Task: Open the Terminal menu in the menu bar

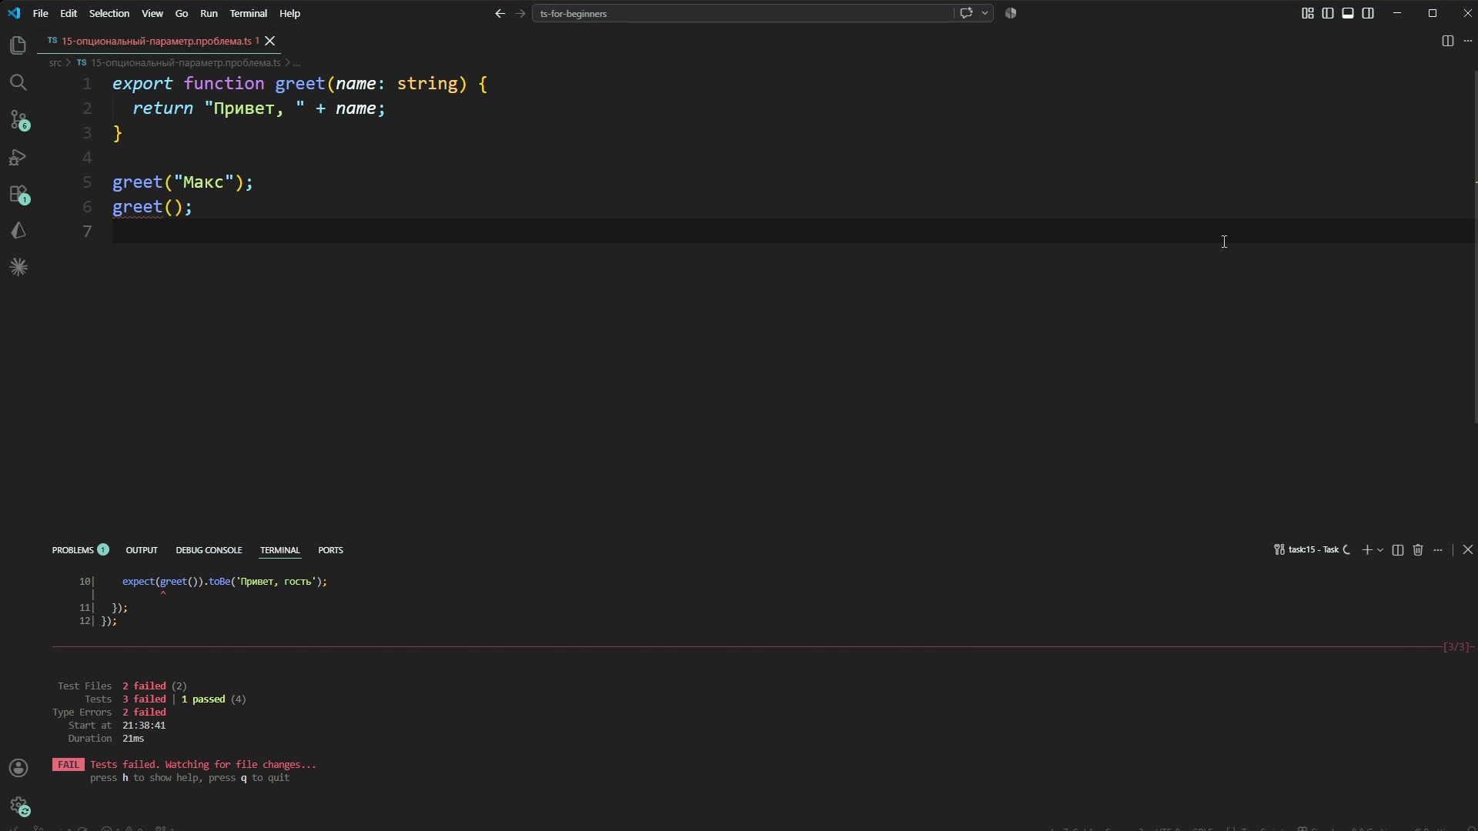Action: pyautogui.click(x=248, y=13)
